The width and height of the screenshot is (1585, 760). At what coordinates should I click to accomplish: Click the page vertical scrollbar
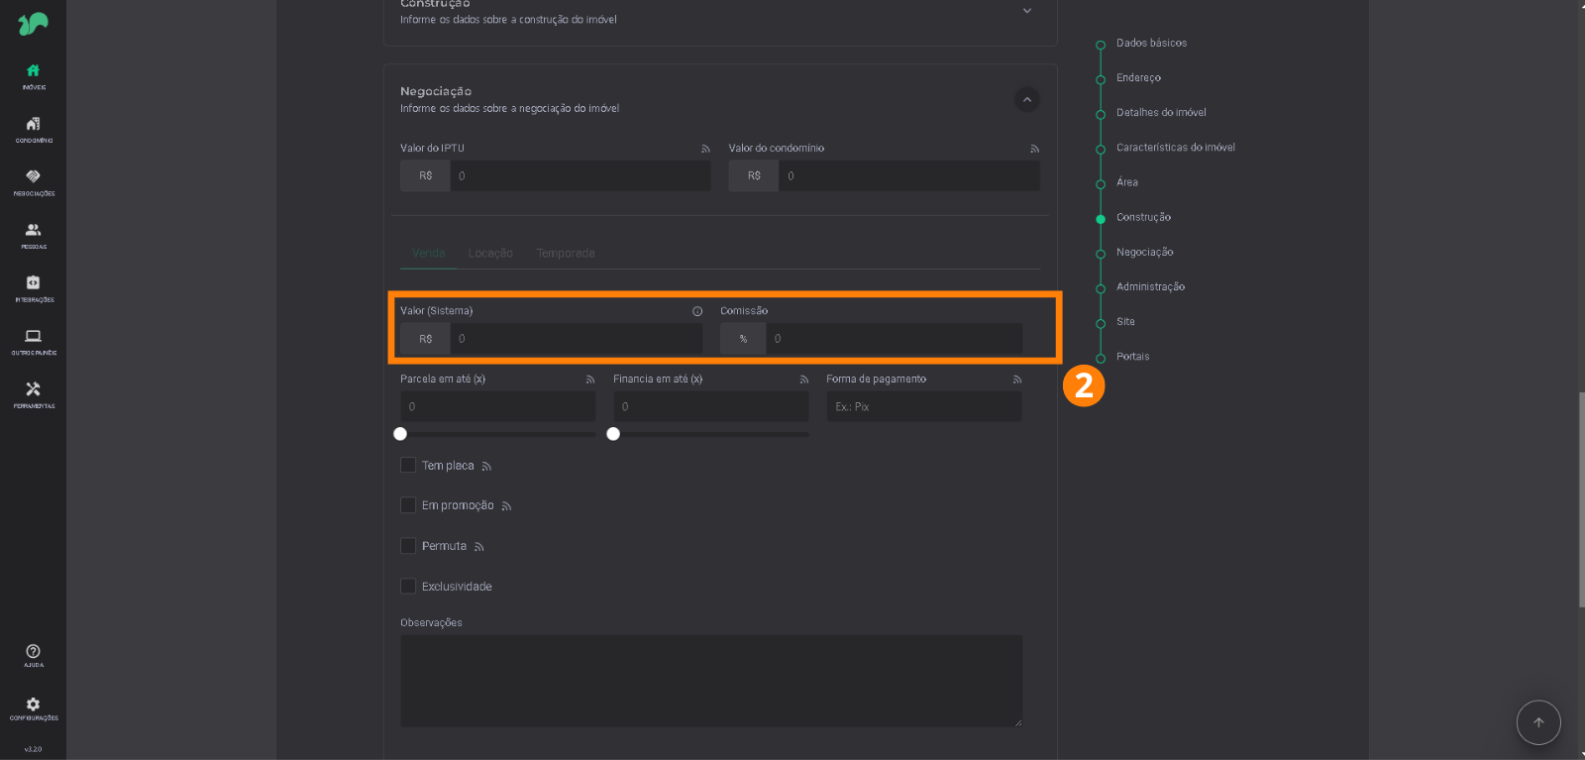(1581, 499)
